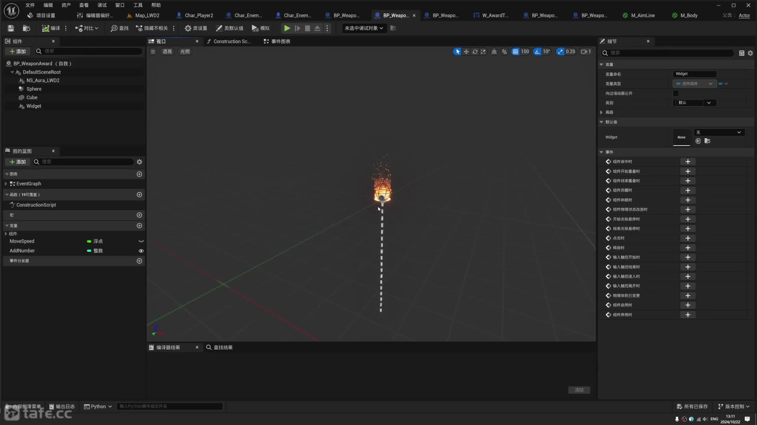Open the Perspective view mode button
The image size is (757, 425).
167,52
